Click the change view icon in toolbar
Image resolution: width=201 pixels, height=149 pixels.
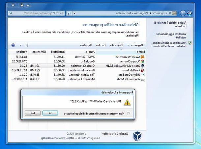pyautogui.click(x=26, y=45)
